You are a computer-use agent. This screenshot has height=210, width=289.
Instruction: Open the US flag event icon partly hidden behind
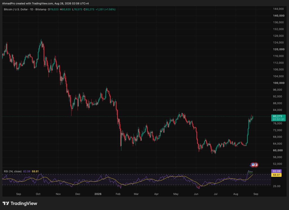tap(257, 165)
